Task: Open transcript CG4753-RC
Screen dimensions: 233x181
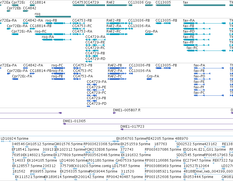Action: [82, 26]
